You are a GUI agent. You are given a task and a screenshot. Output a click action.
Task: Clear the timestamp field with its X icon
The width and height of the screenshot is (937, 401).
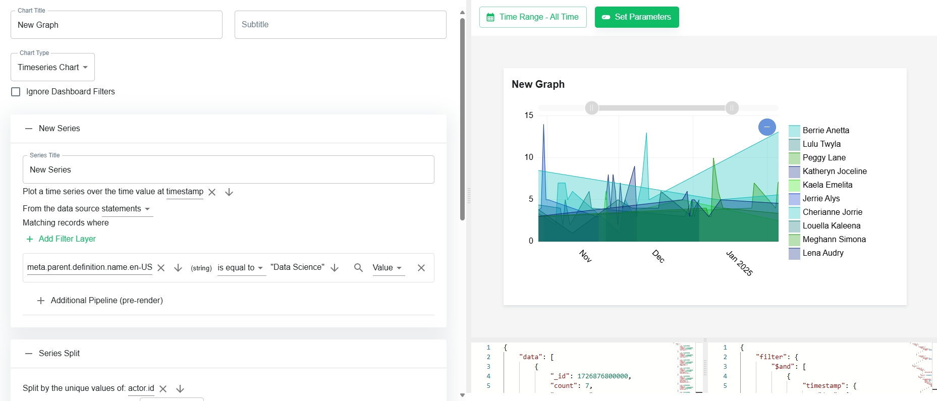212,192
